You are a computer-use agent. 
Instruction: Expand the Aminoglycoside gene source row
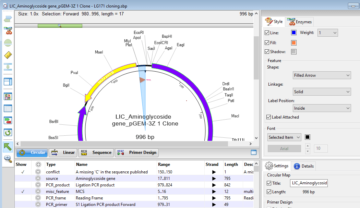[x=38, y=179]
